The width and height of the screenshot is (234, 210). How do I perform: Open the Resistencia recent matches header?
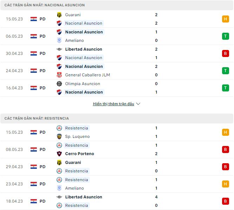point(36,119)
